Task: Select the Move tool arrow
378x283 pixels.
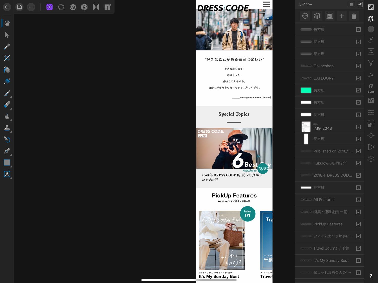Action: click(x=7, y=35)
